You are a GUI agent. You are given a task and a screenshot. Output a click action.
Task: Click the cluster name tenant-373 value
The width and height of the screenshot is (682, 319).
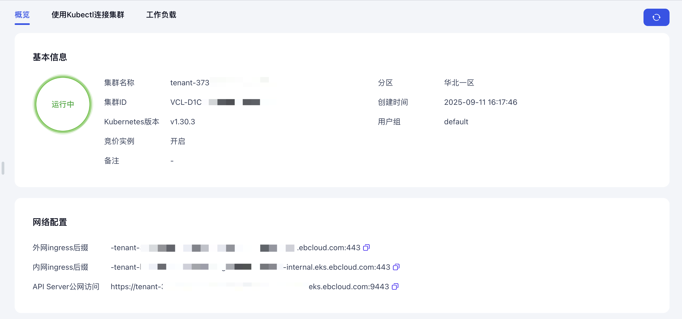point(190,83)
